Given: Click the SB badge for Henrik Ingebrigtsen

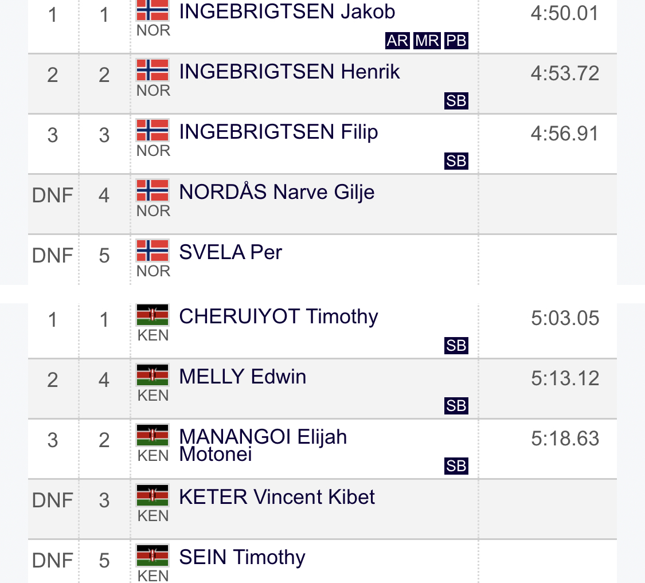Looking at the screenshot, I should coord(456,101).
